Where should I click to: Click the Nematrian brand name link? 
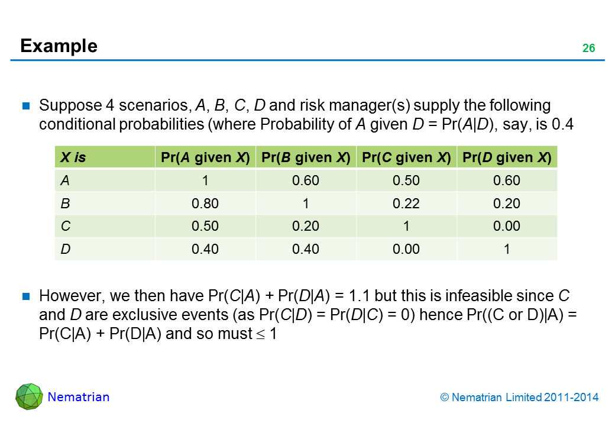point(79,397)
